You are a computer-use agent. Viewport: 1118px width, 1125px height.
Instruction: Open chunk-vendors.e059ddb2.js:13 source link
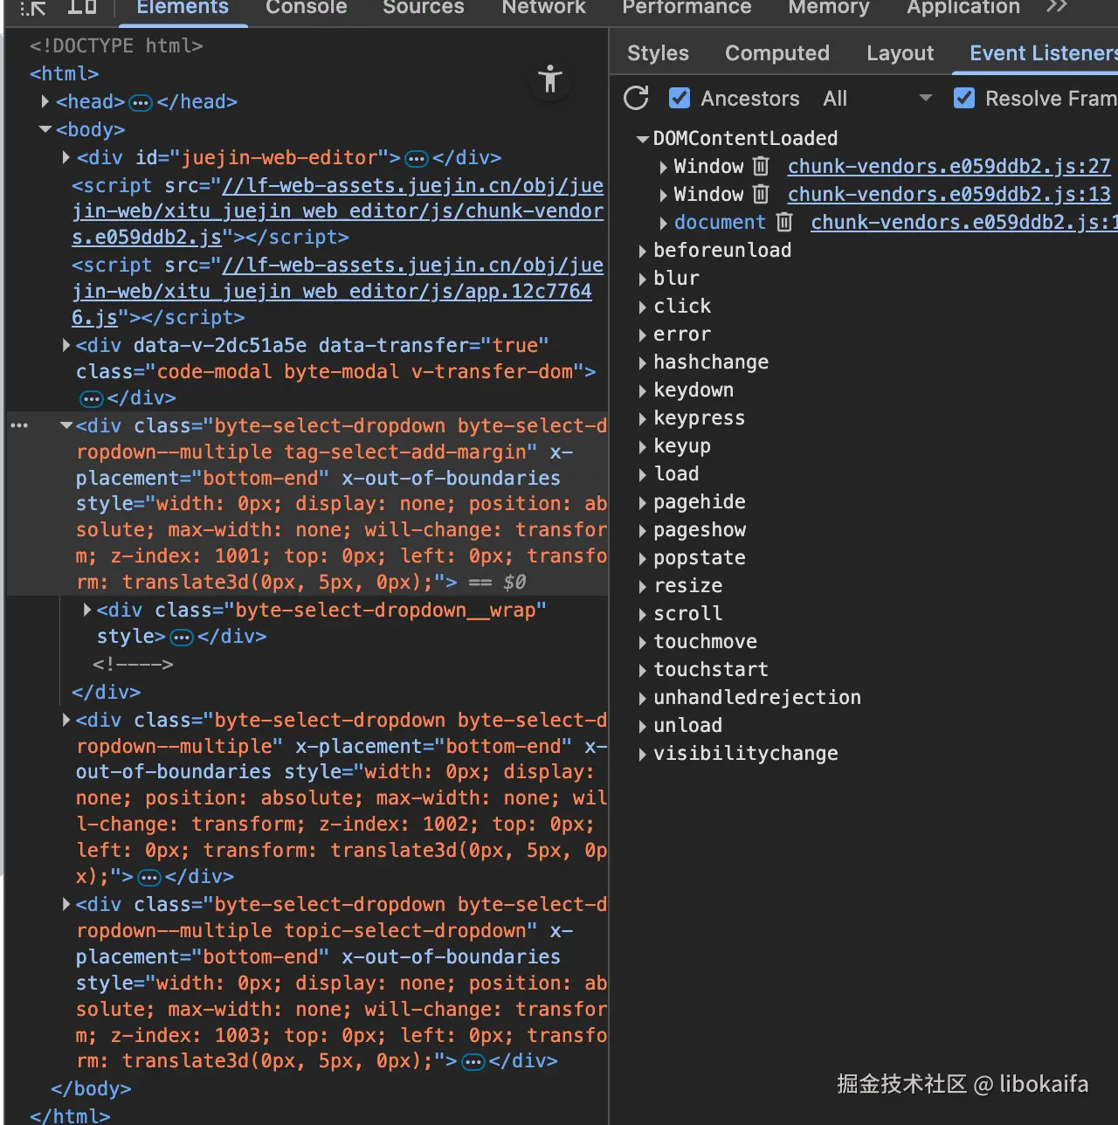coord(949,194)
